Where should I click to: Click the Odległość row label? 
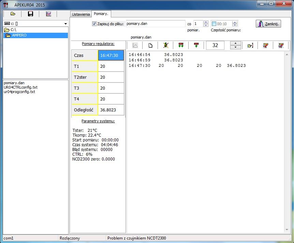click(85, 110)
